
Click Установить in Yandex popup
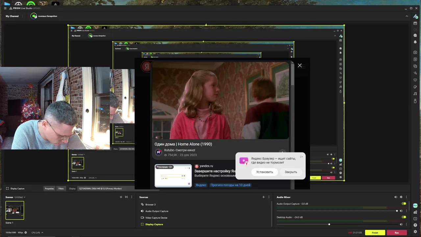pos(265,172)
